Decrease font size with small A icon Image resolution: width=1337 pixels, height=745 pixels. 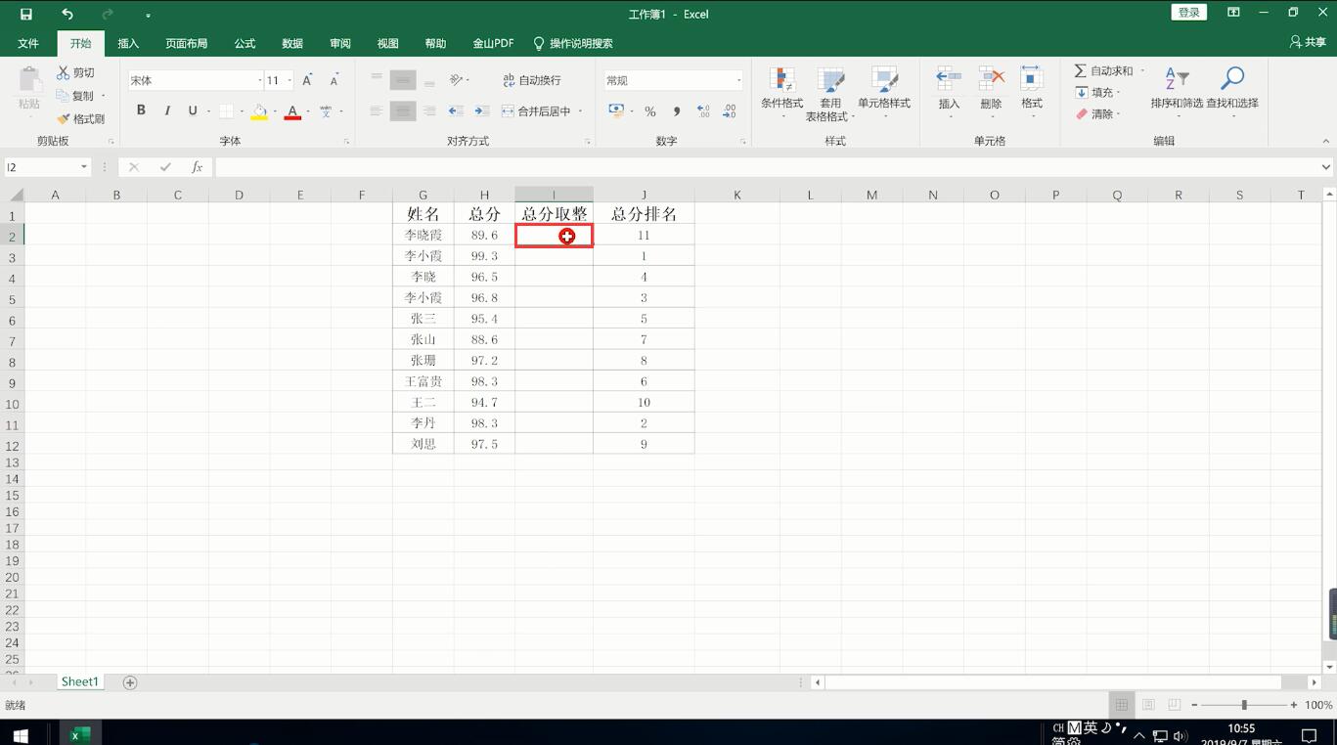(334, 80)
